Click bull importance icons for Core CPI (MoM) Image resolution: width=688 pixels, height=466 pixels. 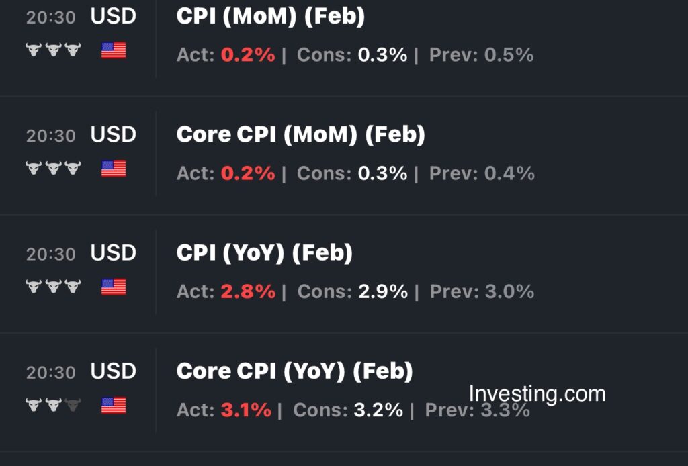click(x=52, y=169)
